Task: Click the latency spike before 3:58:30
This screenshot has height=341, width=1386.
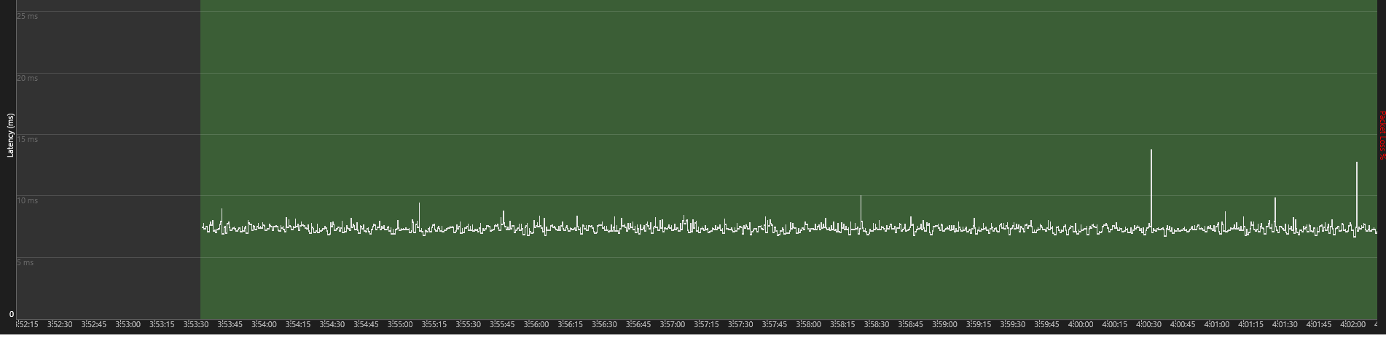Action: [861, 211]
